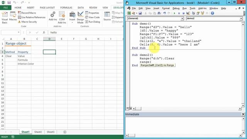The image size is (247, 139).
Task: Open Properties Window icon in VBA toolbar
Action: coord(198,13)
